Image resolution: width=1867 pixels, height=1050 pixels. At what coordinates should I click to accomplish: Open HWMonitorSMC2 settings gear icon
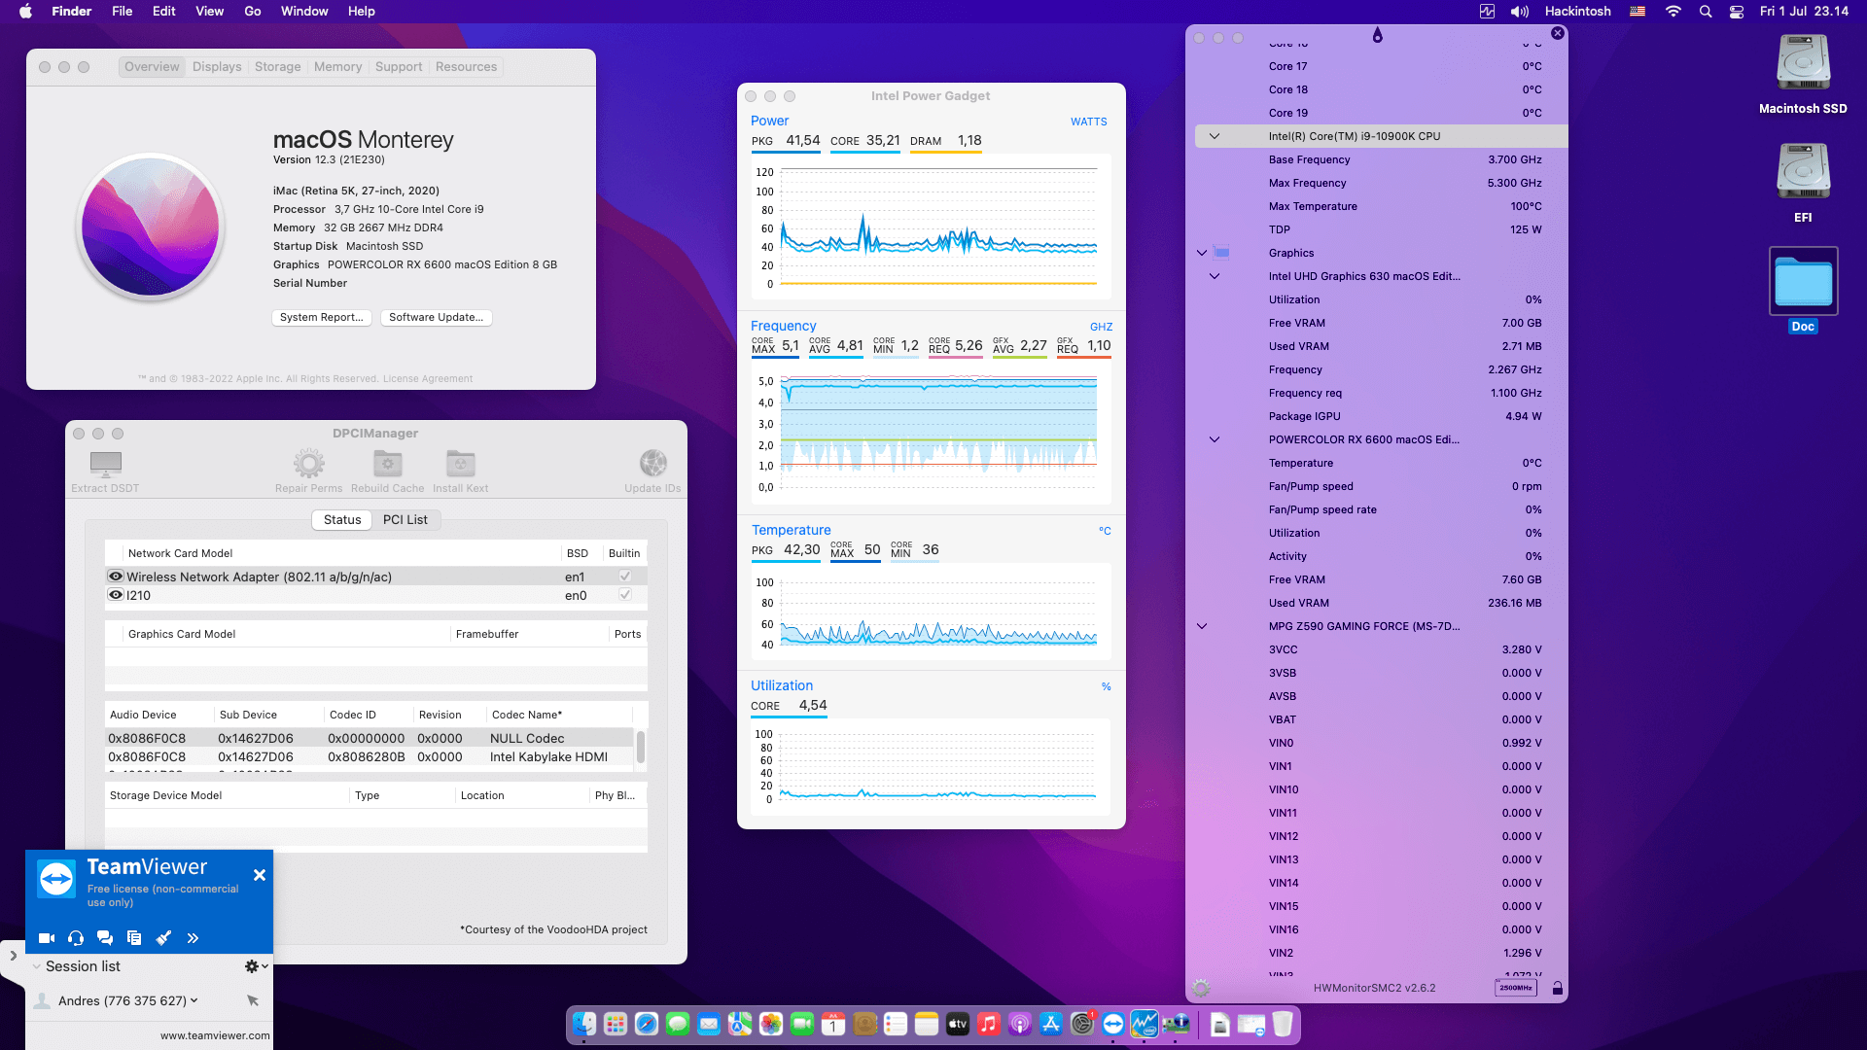click(1202, 988)
